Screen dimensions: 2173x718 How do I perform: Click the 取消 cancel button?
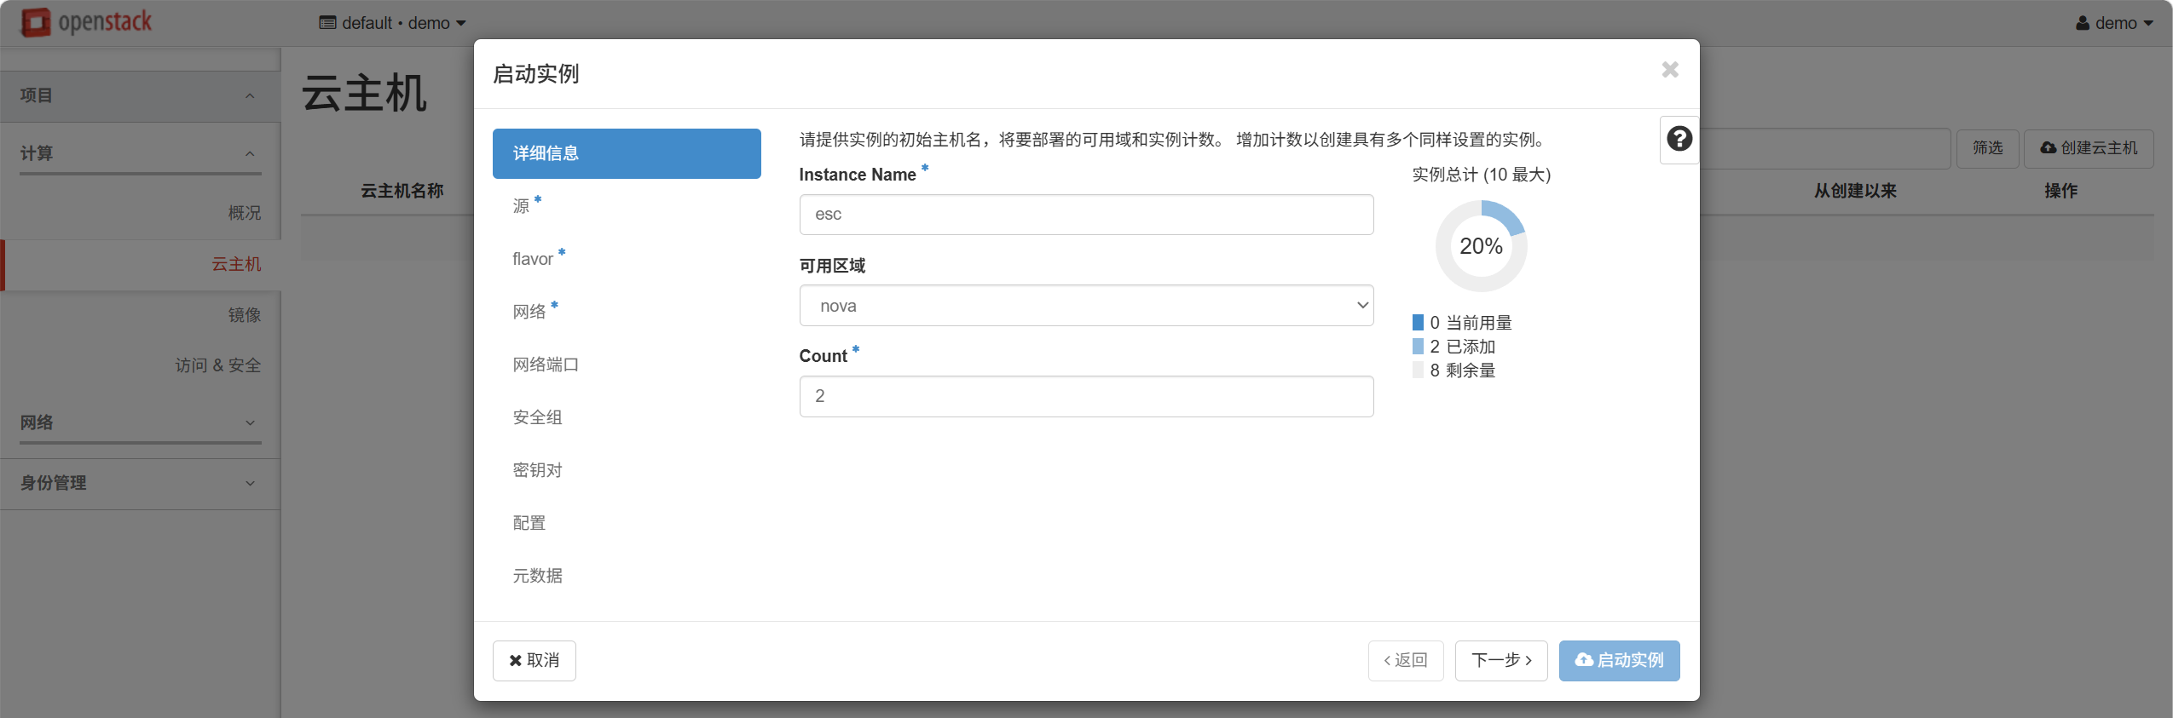tap(534, 661)
